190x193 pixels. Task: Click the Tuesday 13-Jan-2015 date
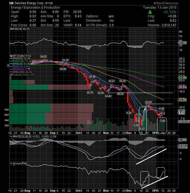(160, 8)
